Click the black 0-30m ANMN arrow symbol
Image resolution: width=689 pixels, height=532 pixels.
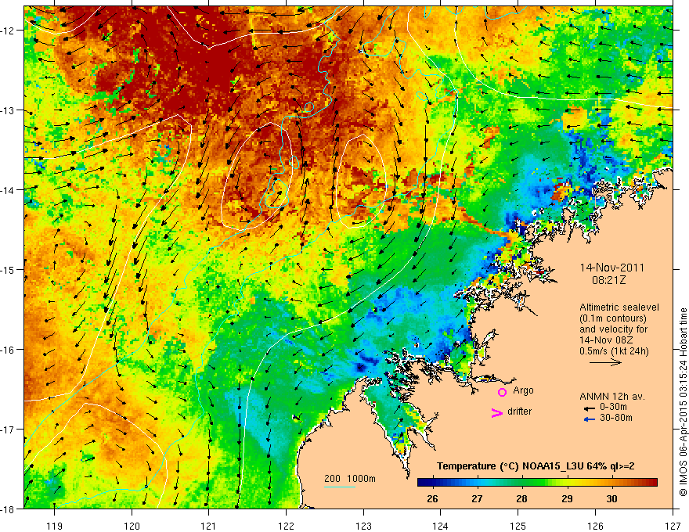tap(589, 408)
